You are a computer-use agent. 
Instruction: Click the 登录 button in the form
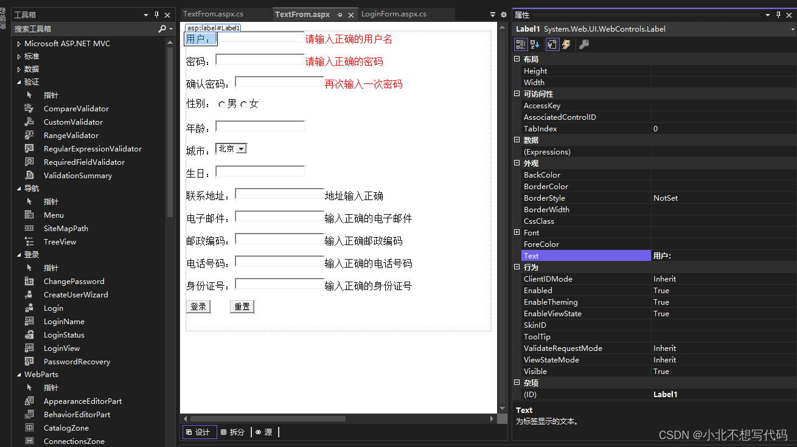coord(198,307)
